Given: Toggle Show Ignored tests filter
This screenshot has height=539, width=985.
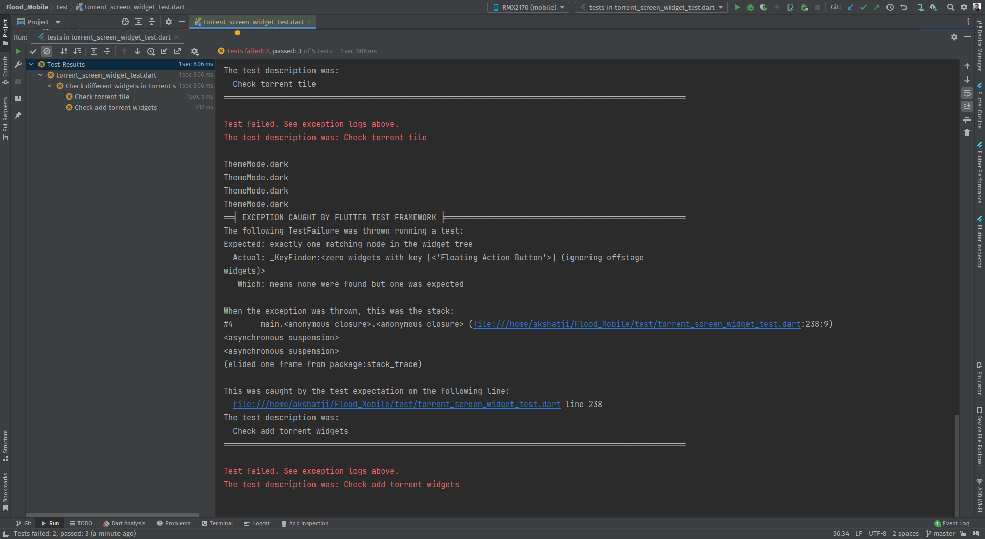Looking at the screenshot, I should click(47, 51).
